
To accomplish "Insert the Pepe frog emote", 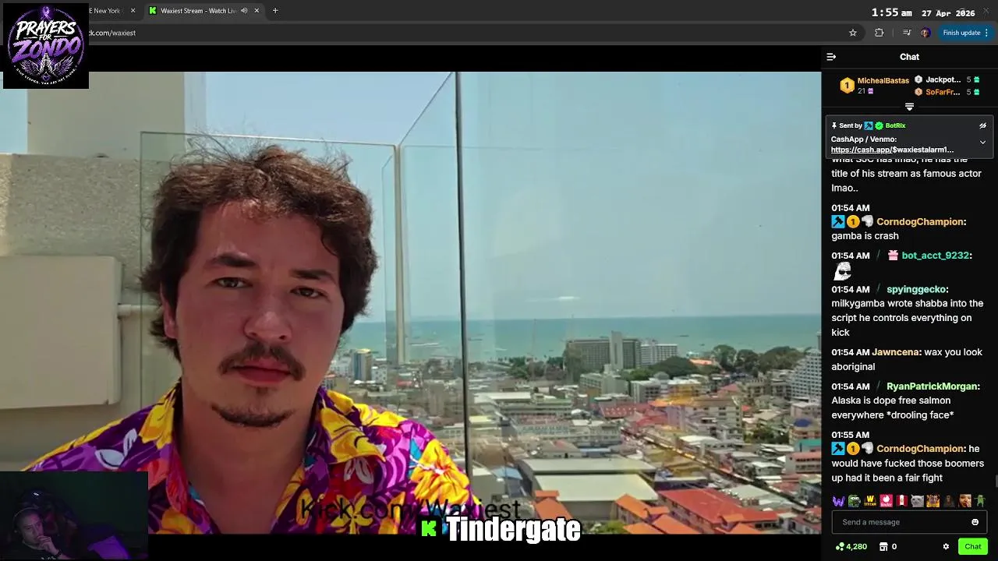I will coord(854,501).
